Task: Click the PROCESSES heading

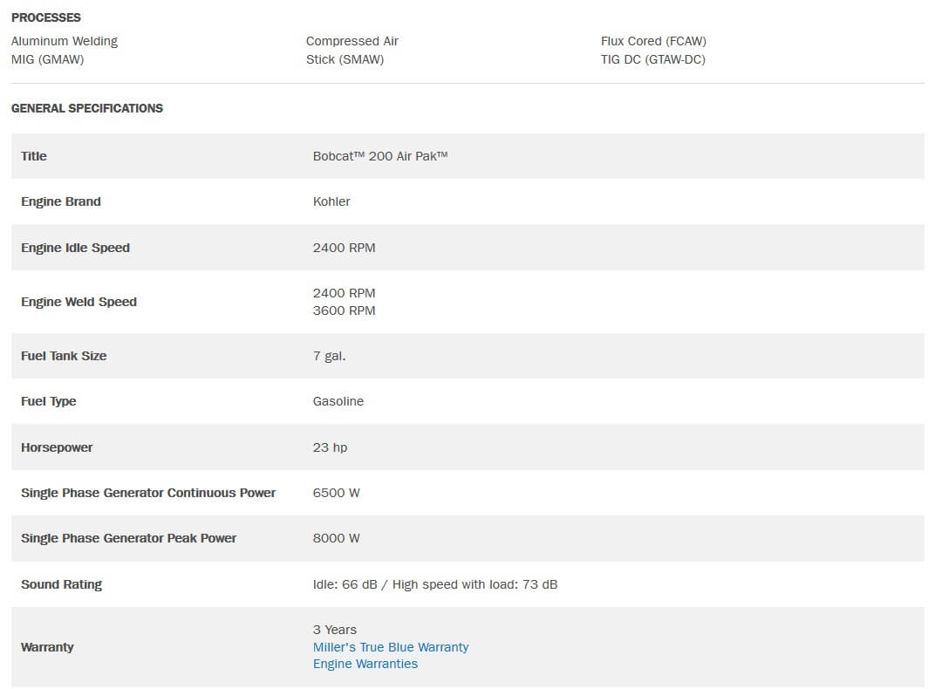Action: click(x=46, y=17)
